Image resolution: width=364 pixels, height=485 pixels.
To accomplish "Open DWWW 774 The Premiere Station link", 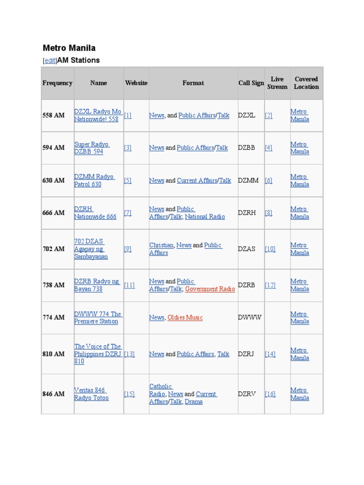I will (x=98, y=318).
